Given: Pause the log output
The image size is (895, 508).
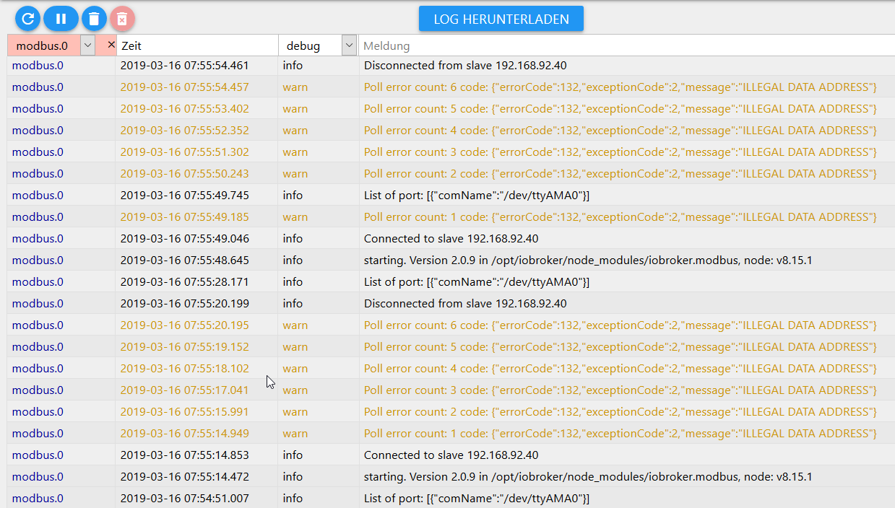Looking at the screenshot, I should click(61, 19).
